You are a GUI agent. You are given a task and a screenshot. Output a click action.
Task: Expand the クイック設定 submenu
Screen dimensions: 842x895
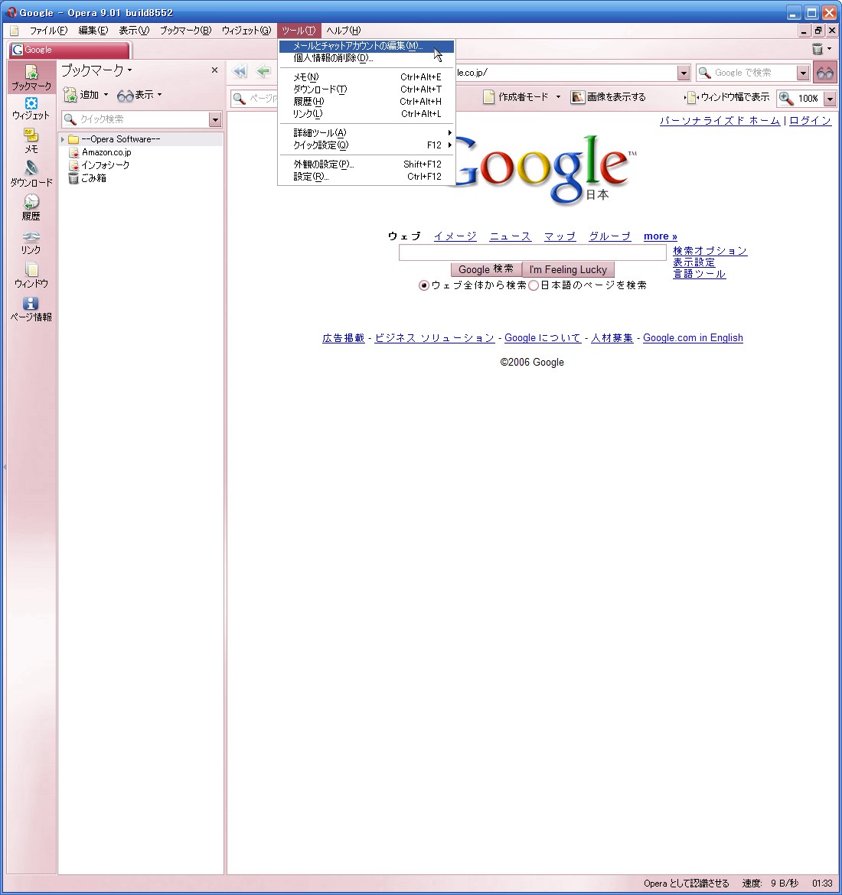366,145
